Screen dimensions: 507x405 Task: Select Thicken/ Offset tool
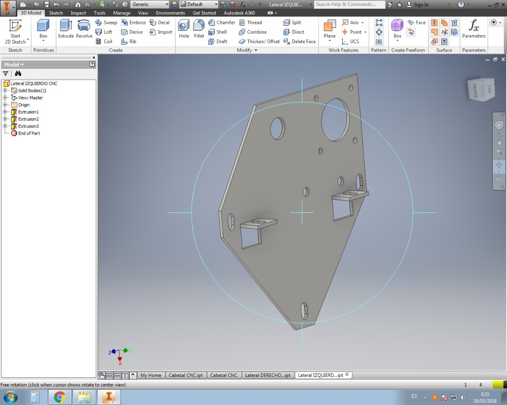(259, 41)
